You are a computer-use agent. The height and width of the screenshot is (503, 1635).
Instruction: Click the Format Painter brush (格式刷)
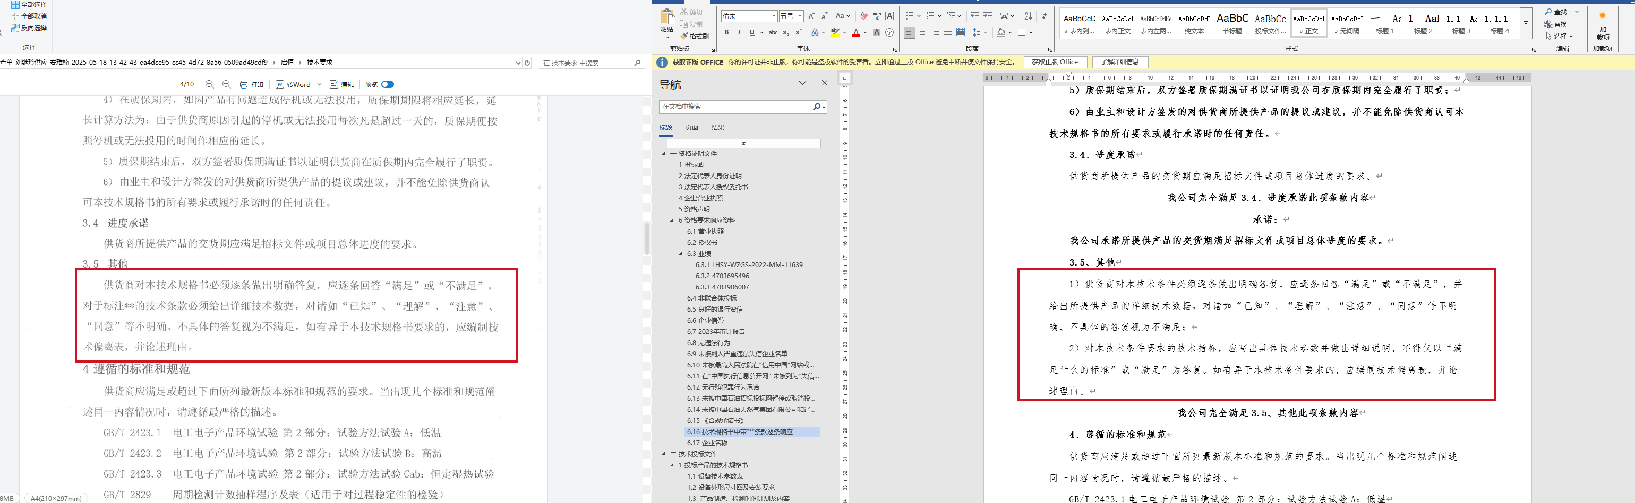tap(695, 36)
